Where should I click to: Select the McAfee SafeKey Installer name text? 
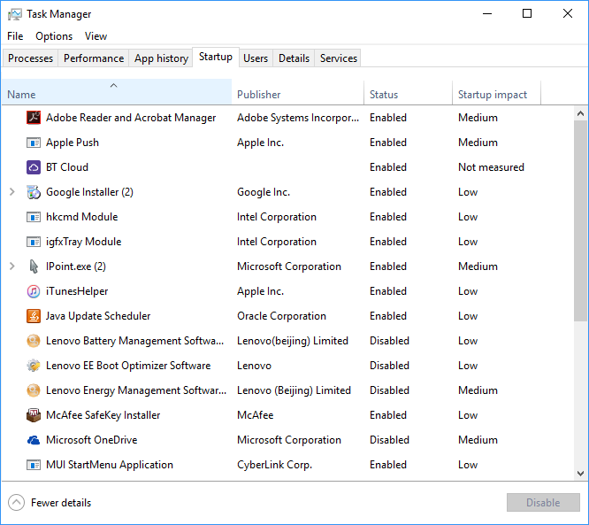coord(103,415)
